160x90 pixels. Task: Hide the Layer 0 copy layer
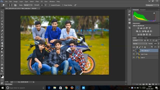[134, 54]
